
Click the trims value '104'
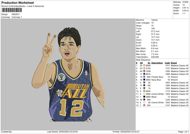pyautogui.click(x=153, y=28)
